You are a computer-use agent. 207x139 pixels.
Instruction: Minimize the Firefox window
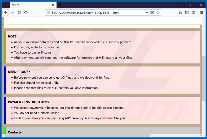182,5
